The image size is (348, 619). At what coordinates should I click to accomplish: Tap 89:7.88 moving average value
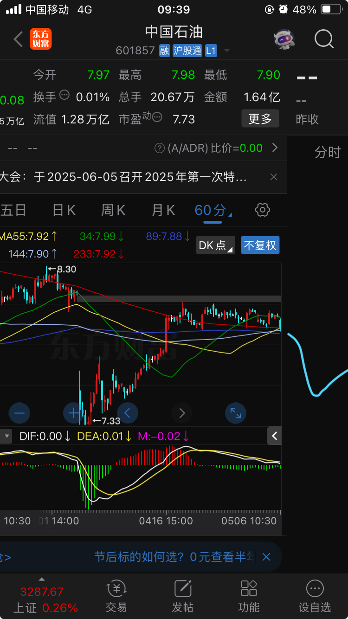[168, 236]
